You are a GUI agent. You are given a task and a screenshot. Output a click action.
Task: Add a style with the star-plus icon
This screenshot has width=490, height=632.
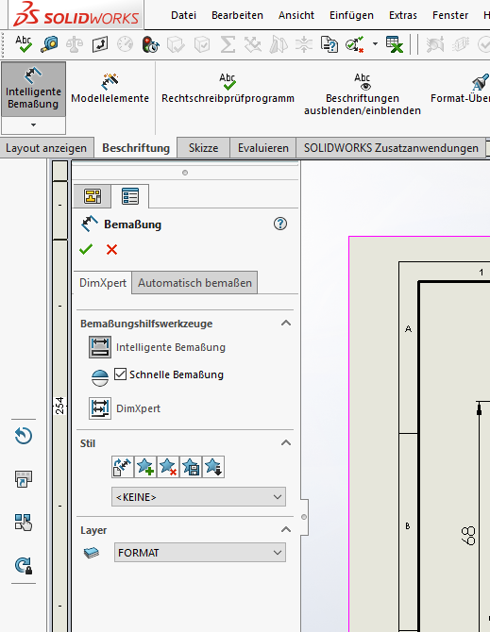pyautogui.click(x=145, y=467)
